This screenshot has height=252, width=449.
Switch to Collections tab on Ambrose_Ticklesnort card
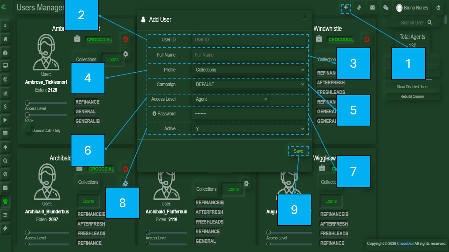click(x=86, y=59)
